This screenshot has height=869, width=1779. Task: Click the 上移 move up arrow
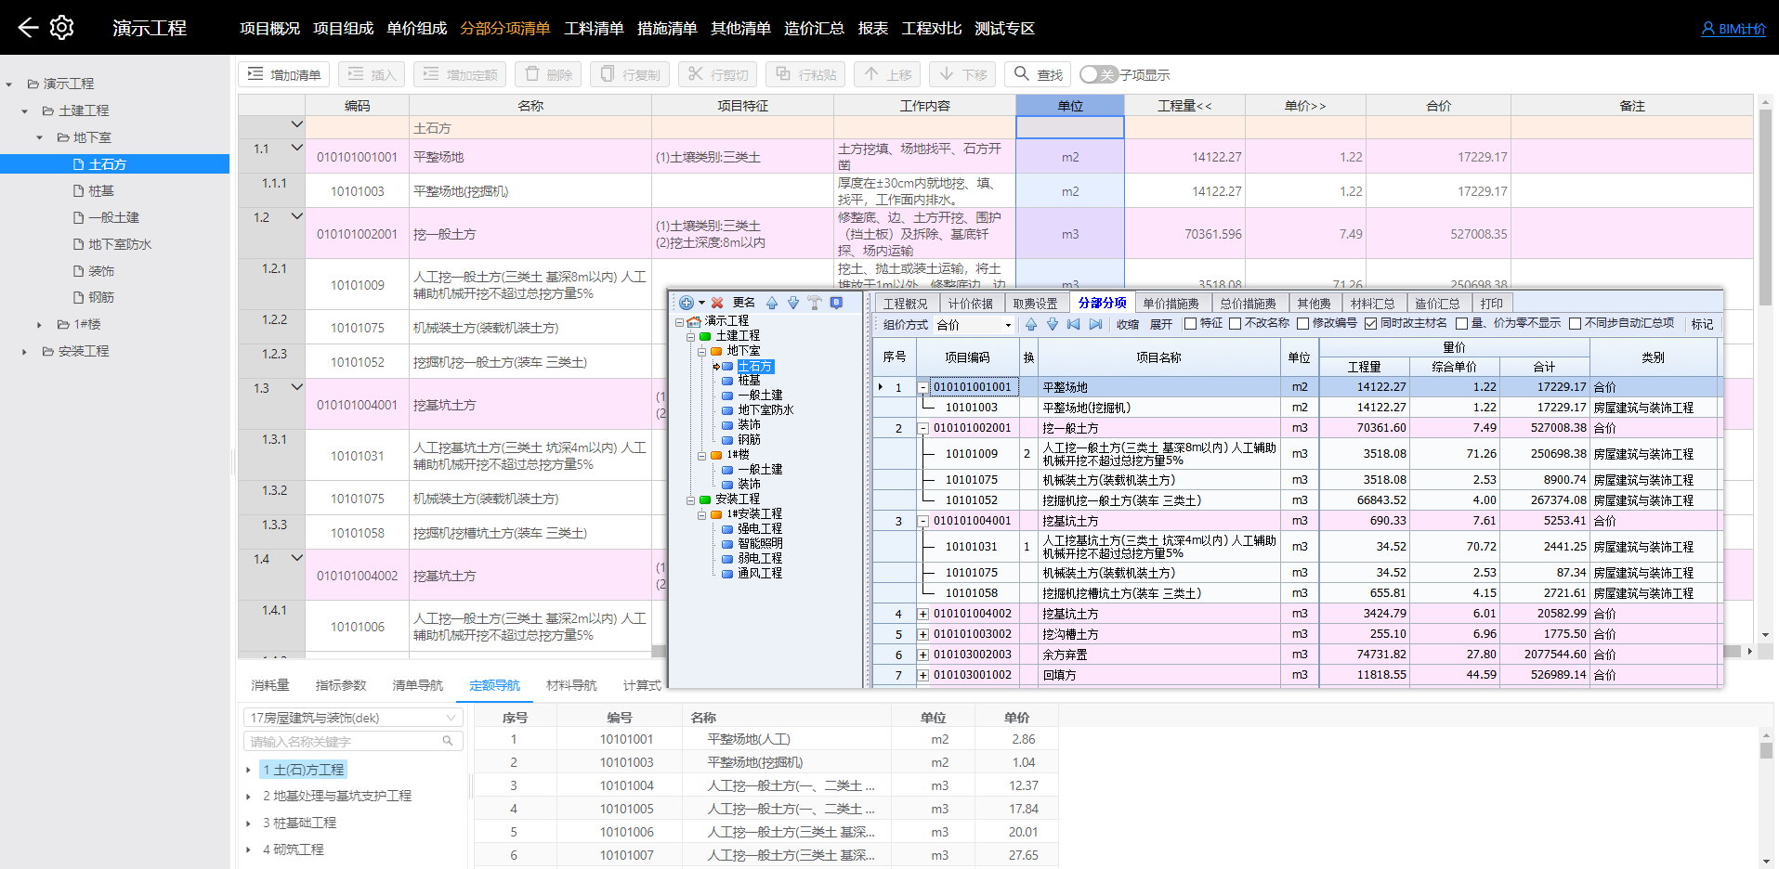(870, 74)
